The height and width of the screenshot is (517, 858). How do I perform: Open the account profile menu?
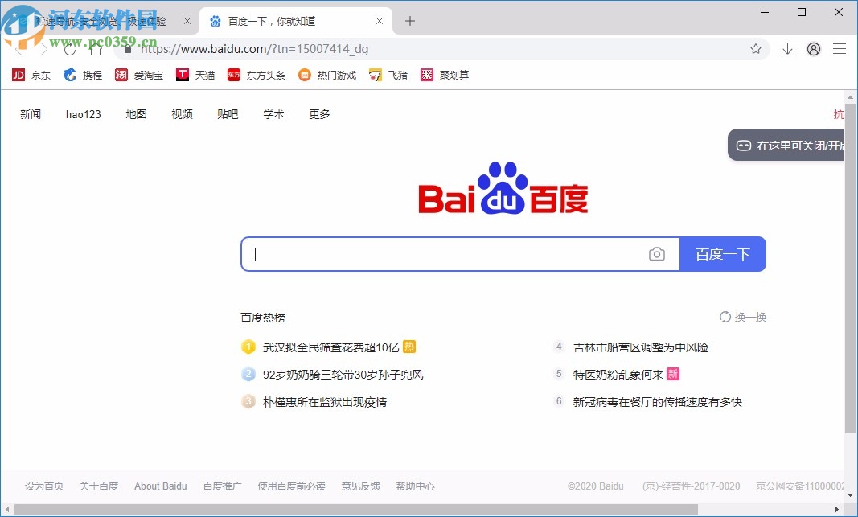click(x=813, y=49)
